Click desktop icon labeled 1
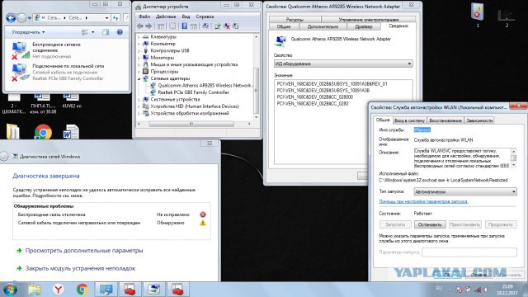 [x=477, y=15]
